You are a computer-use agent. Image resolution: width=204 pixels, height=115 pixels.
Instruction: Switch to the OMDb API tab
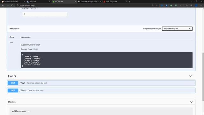point(90,2)
